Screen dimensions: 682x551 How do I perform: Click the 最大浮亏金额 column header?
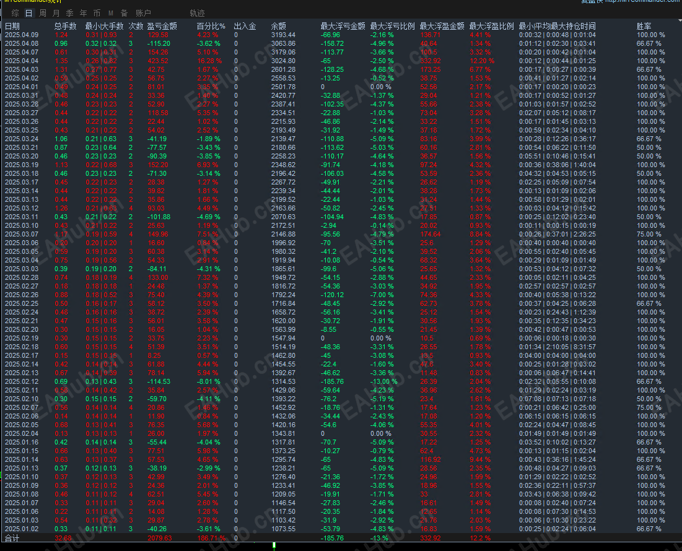343,26
